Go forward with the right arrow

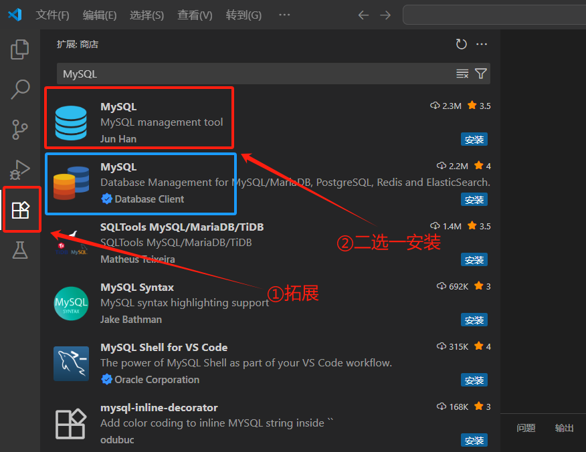(385, 15)
